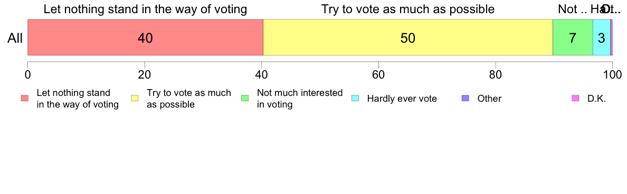This screenshot has width=627, height=194.
Task: Click the axis tick label 100
Action: pyautogui.click(x=612, y=74)
